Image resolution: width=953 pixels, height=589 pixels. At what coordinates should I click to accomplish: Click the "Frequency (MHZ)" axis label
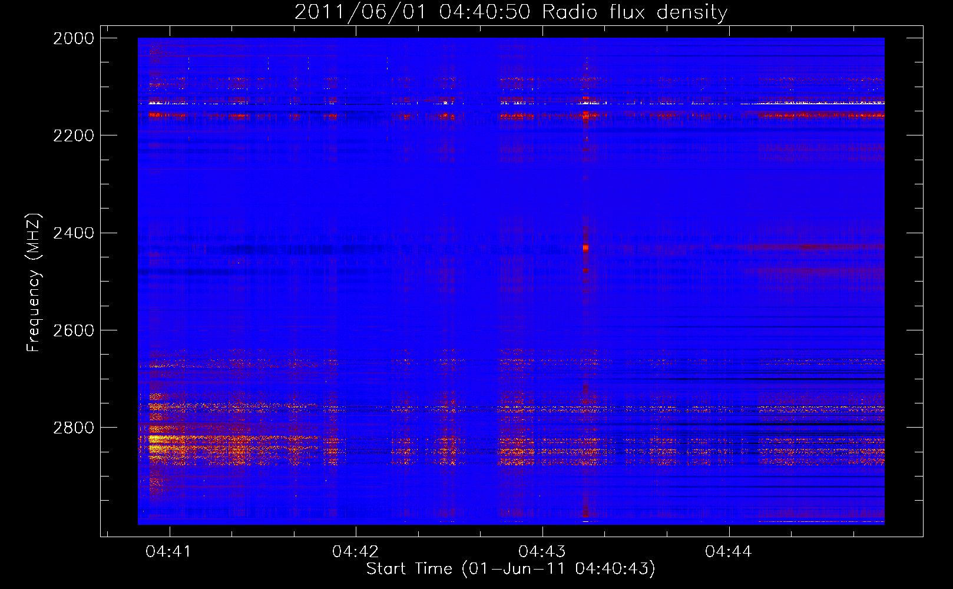click(34, 283)
